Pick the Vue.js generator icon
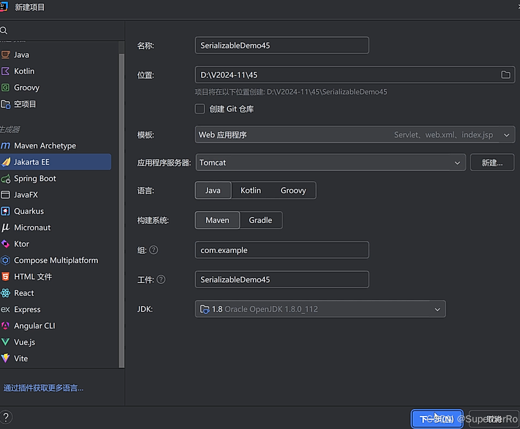Screen dimensions: 520x429 pos(5,342)
